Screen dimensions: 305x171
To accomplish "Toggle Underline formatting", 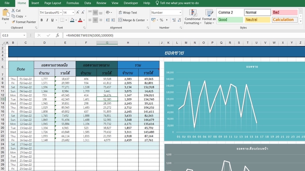I will [52, 20].
